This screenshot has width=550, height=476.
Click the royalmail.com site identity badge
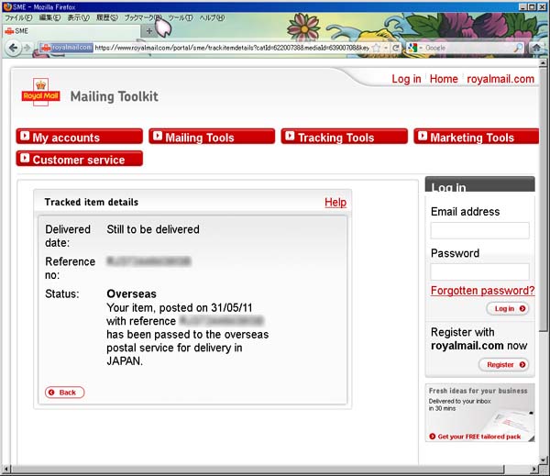coord(66,48)
